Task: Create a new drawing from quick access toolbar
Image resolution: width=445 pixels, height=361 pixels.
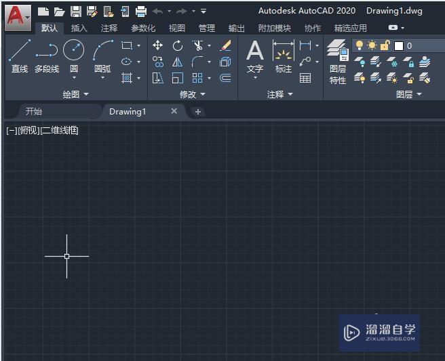Action: tap(43, 12)
